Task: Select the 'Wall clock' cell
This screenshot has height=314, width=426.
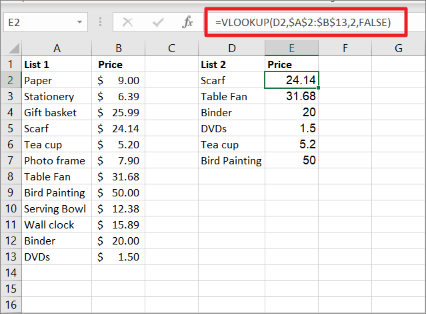Action: click(57, 224)
